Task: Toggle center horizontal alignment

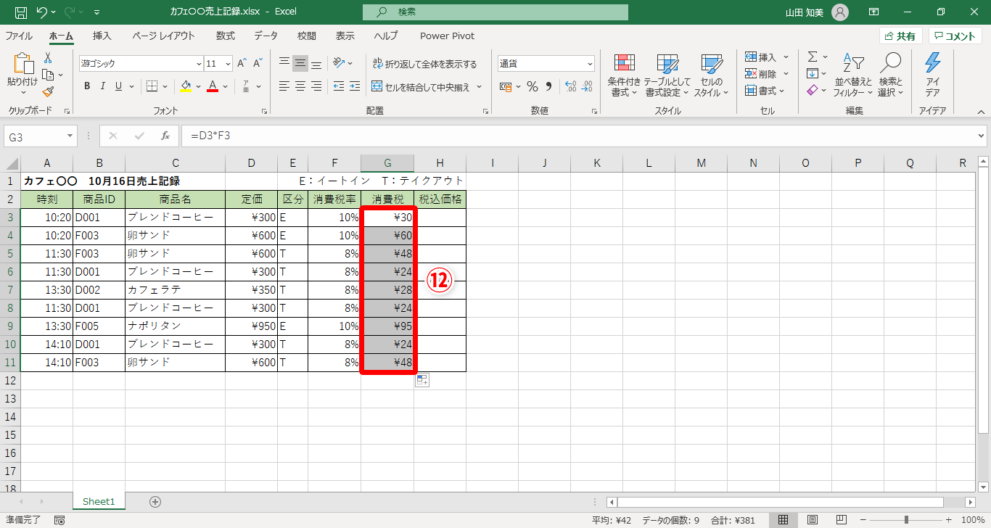Action: point(300,86)
